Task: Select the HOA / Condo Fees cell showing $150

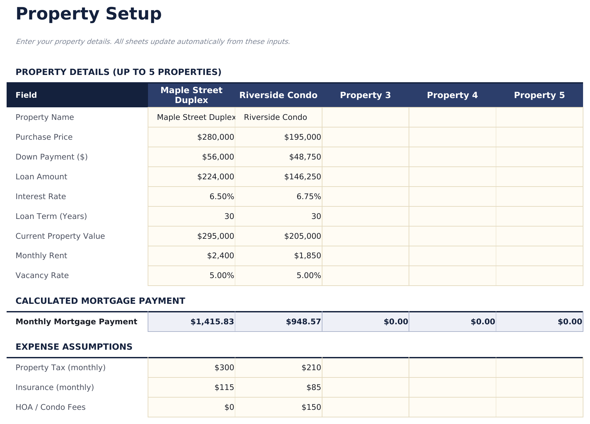Action: pyautogui.click(x=278, y=407)
